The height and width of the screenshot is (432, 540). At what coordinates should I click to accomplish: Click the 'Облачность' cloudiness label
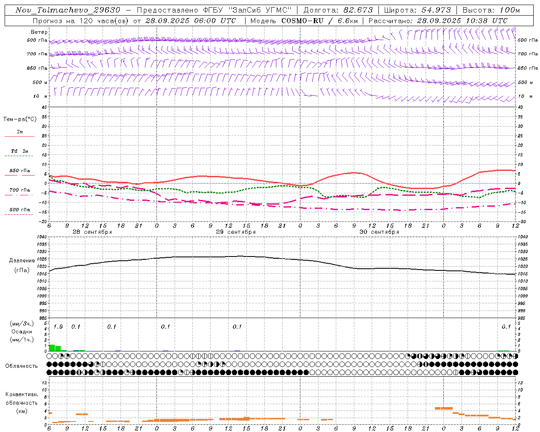point(22,366)
